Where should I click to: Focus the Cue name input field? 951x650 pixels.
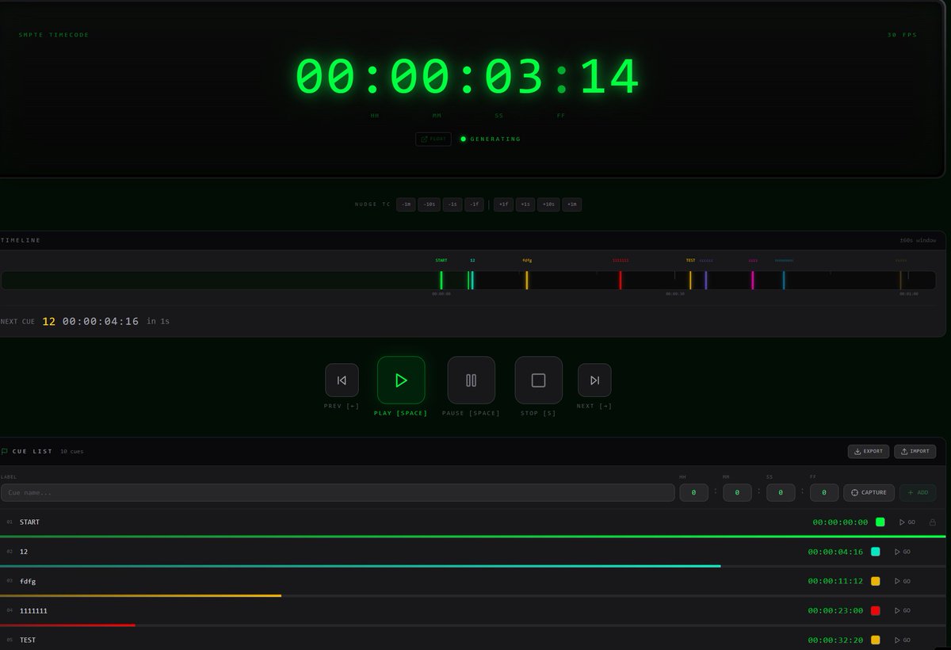[337, 492]
